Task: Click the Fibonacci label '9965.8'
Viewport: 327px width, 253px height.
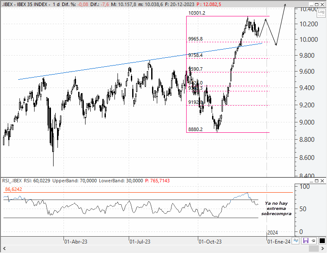Action: pyautogui.click(x=195, y=39)
